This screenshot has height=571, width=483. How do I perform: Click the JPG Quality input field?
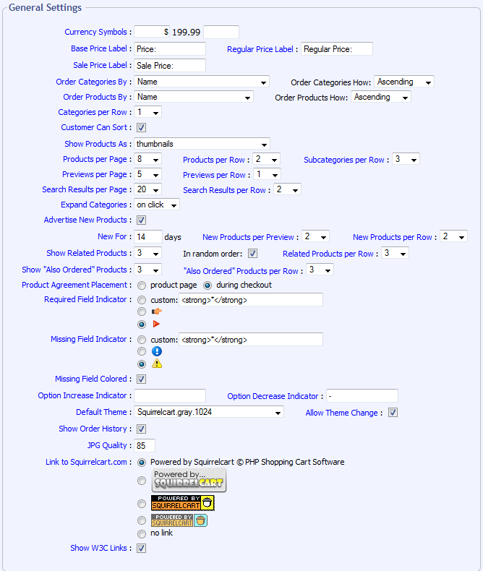click(145, 446)
